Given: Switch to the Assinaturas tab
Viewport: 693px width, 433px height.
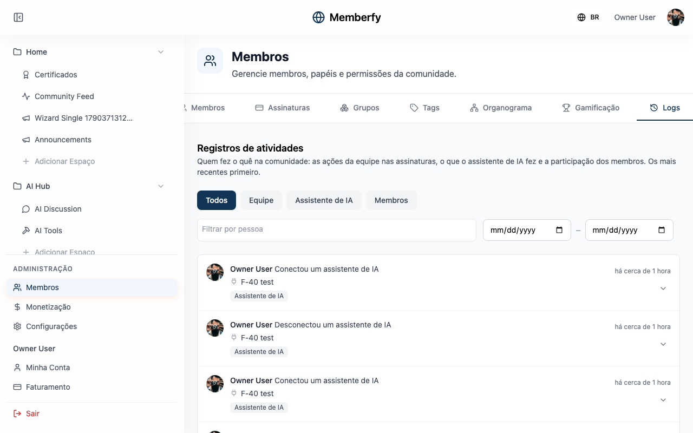Looking at the screenshot, I should (283, 108).
